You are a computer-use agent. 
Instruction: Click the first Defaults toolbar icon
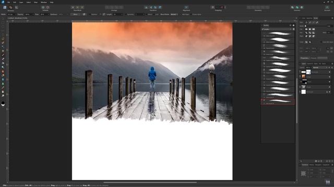click(43, 7)
